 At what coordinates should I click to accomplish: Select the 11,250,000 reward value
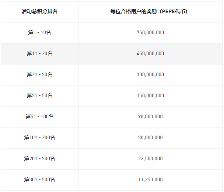[x=150, y=179]
